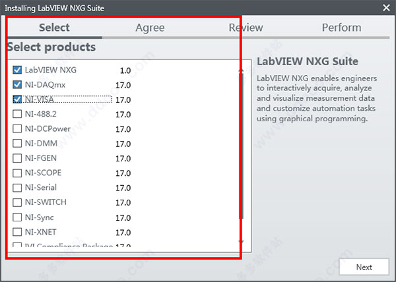Click the Installing LabVIEW NXG Suite title
Image resolution: width=396 pixels, height=282 pixels.
tap(55, 8)
